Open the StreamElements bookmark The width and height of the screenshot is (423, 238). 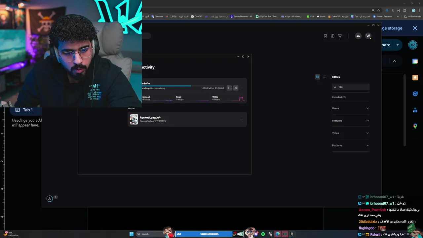point(242,16)
